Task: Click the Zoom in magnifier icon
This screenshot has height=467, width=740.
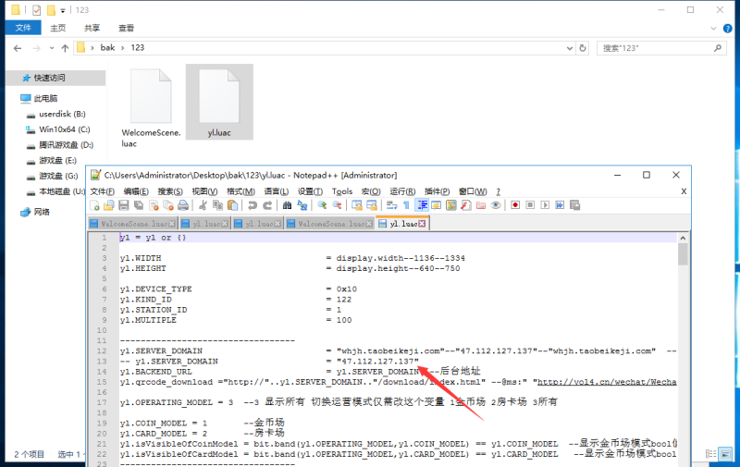Action: [323, 205]
